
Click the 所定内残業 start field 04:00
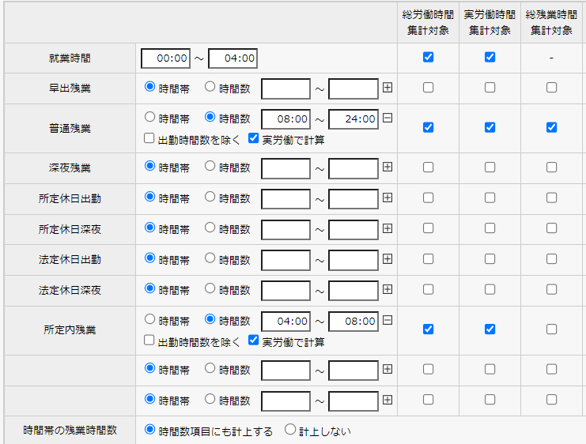(285, 322)
